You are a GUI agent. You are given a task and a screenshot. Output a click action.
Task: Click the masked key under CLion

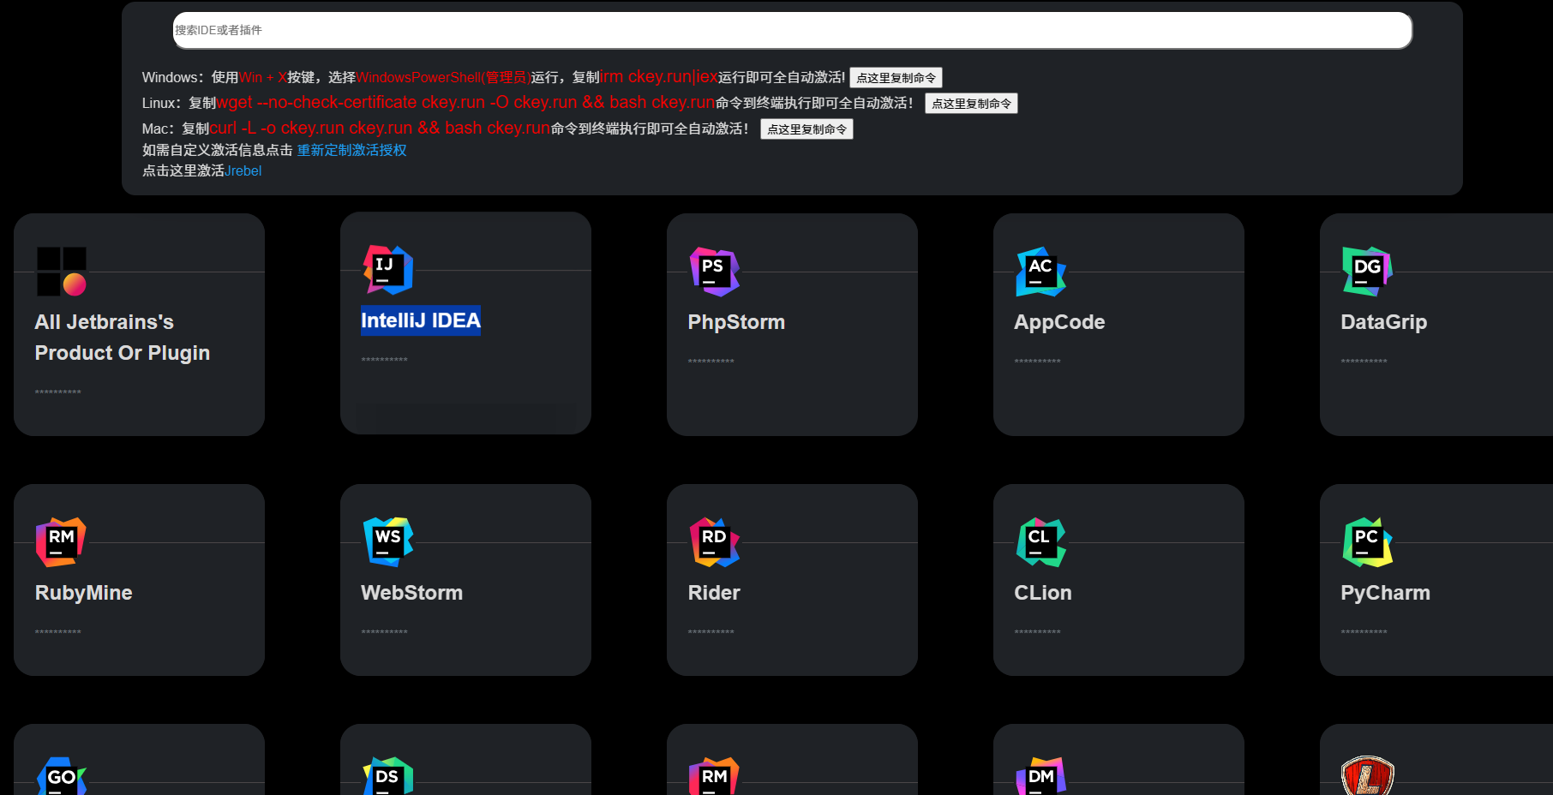[1038, 632]
